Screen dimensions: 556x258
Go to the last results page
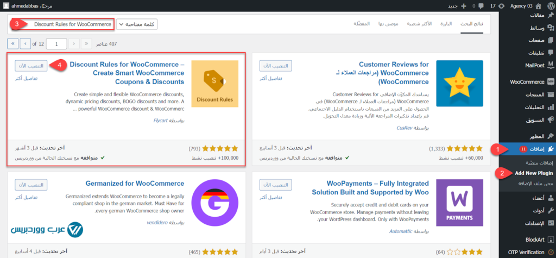(x=13, y=43)
